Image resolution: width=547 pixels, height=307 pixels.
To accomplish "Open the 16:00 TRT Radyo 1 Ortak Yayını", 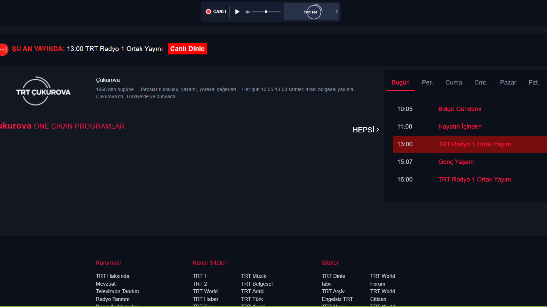I will pos(474,179).
